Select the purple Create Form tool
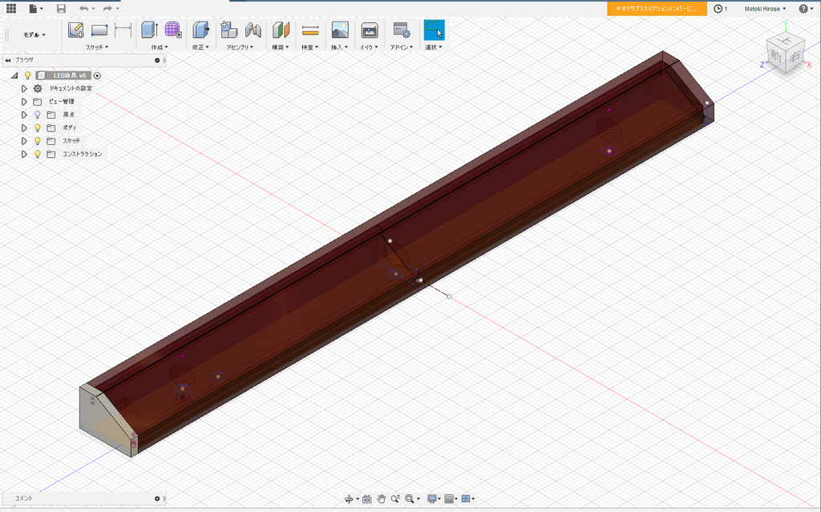The image size is (821, 512). [x=173, y=30]
